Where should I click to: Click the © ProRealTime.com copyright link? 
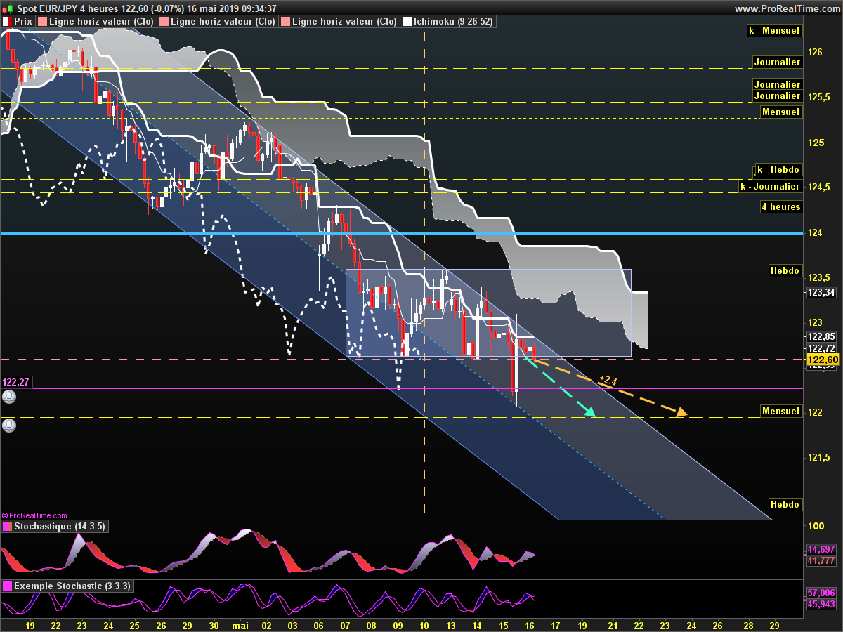(x=34, y=515)
